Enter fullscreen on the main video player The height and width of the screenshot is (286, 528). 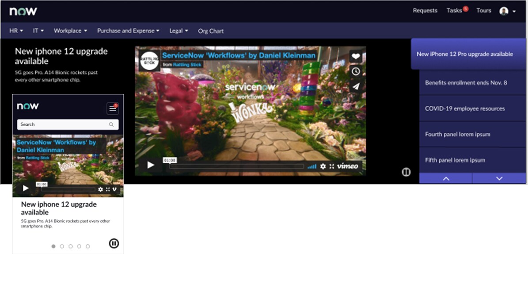point(332,166)
